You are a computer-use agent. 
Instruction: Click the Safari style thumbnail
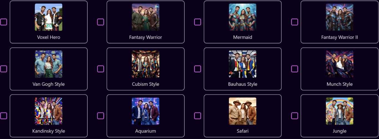click(x=242, y=111)
